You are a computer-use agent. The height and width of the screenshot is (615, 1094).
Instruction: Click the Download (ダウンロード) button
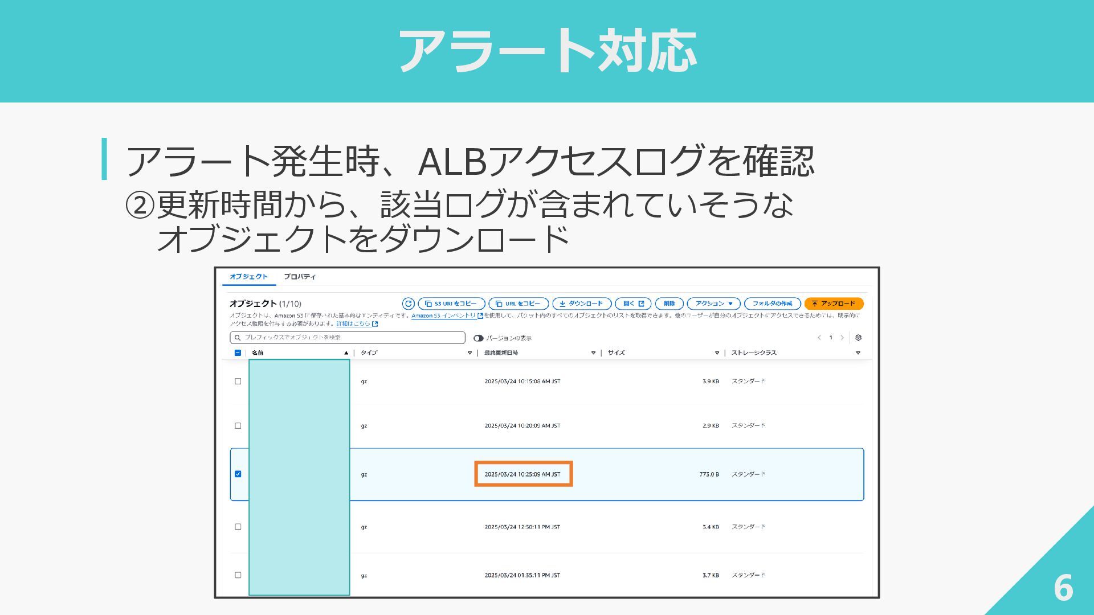[x=581, y=304]
